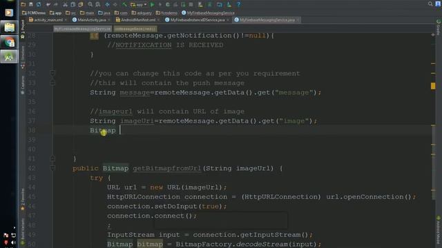Select the app folder breadcrumb
442x248 pixels.
(x=55, y=13)
